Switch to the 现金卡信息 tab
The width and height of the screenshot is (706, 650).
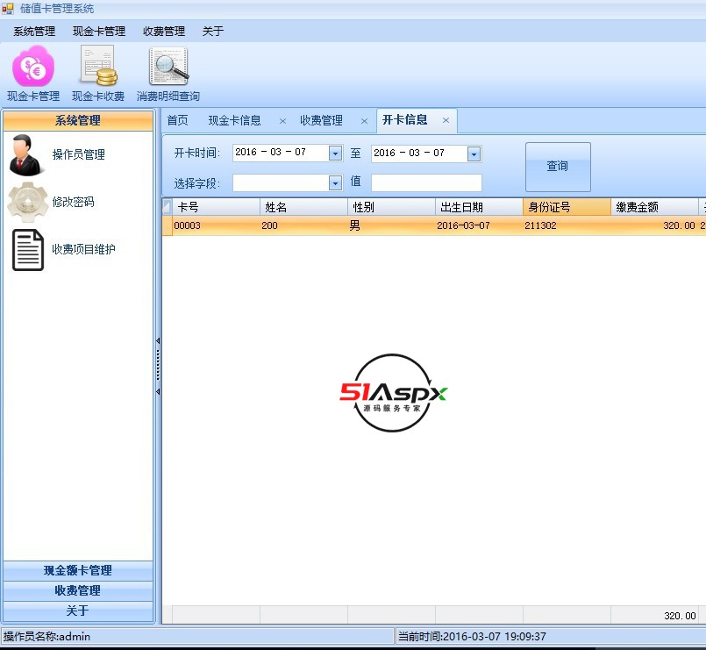click(234, 120)
